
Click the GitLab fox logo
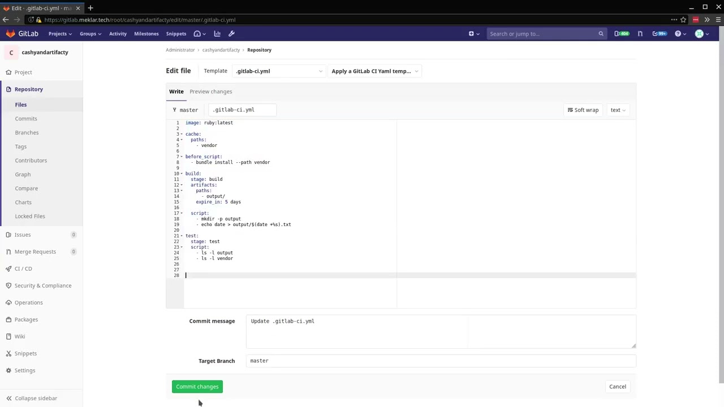(10, 33)
